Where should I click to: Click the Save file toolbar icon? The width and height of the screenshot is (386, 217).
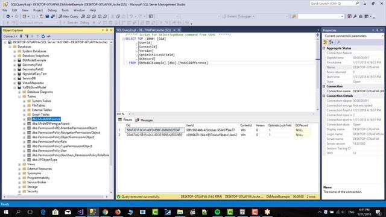47,16
